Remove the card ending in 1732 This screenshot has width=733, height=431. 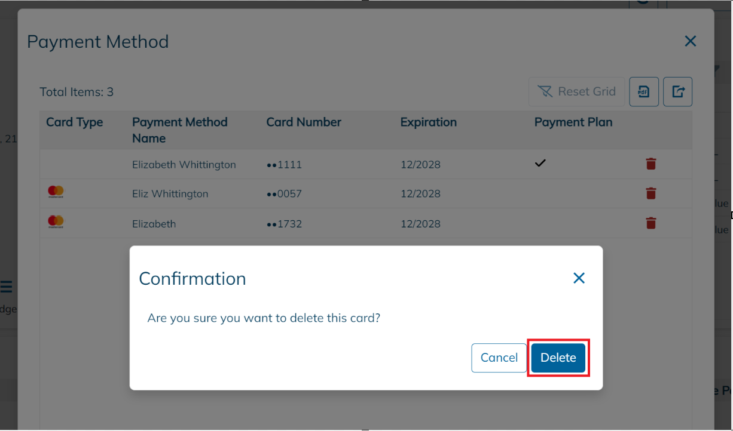point(651,223)
